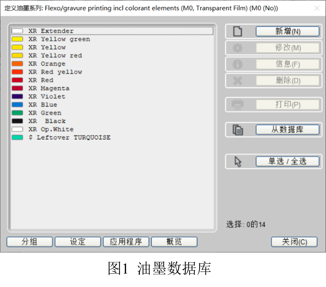326x287 pixels.
Task: Click the 信息(F) button
Action: point(287,64)
